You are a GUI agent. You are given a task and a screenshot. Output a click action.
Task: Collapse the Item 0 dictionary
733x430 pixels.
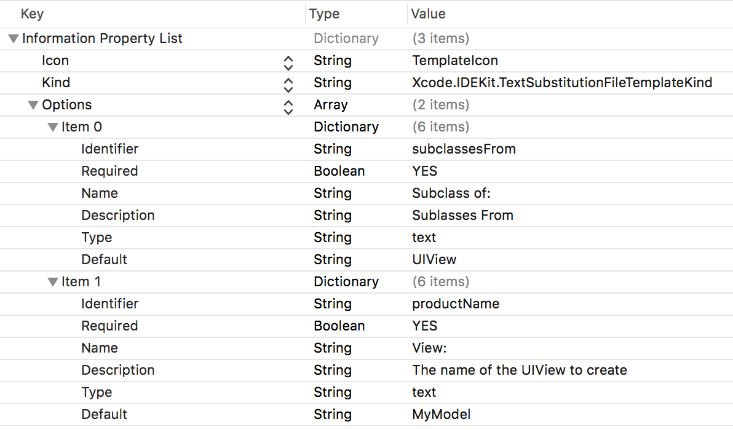53,127
